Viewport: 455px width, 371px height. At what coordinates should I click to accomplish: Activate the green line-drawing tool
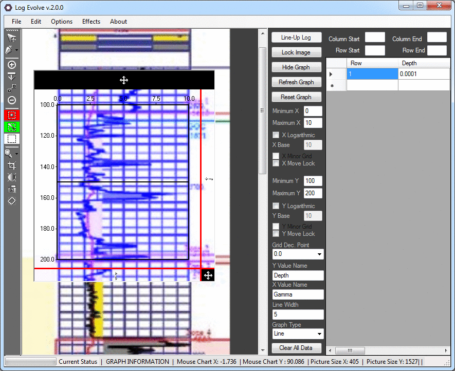click(12, 127)
